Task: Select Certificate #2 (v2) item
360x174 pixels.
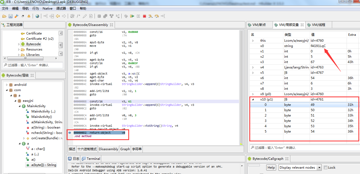Action: [x=37, y=39]
